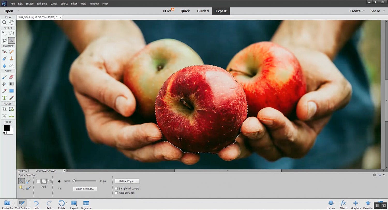Select the Hand tool
The width and height of the screenshot is (388, 210).
click(x=11, y=22)
